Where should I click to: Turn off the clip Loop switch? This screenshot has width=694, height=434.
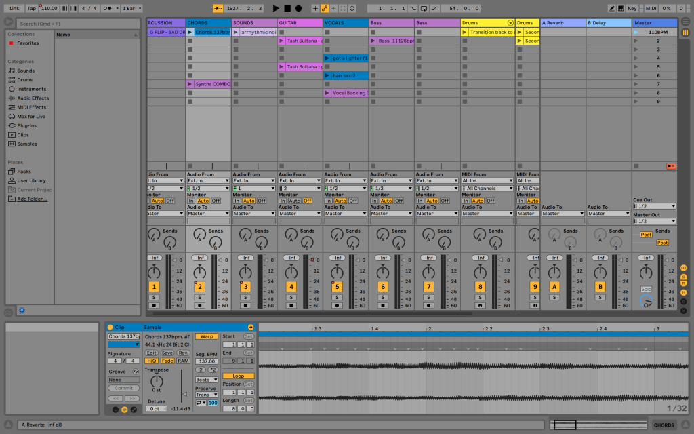pos(238,376)
